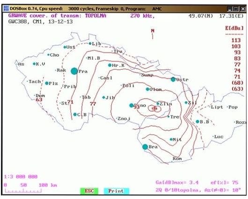The image size is (248, 199).
Task: Click the Ostr city marker
Action: (173, 79)
